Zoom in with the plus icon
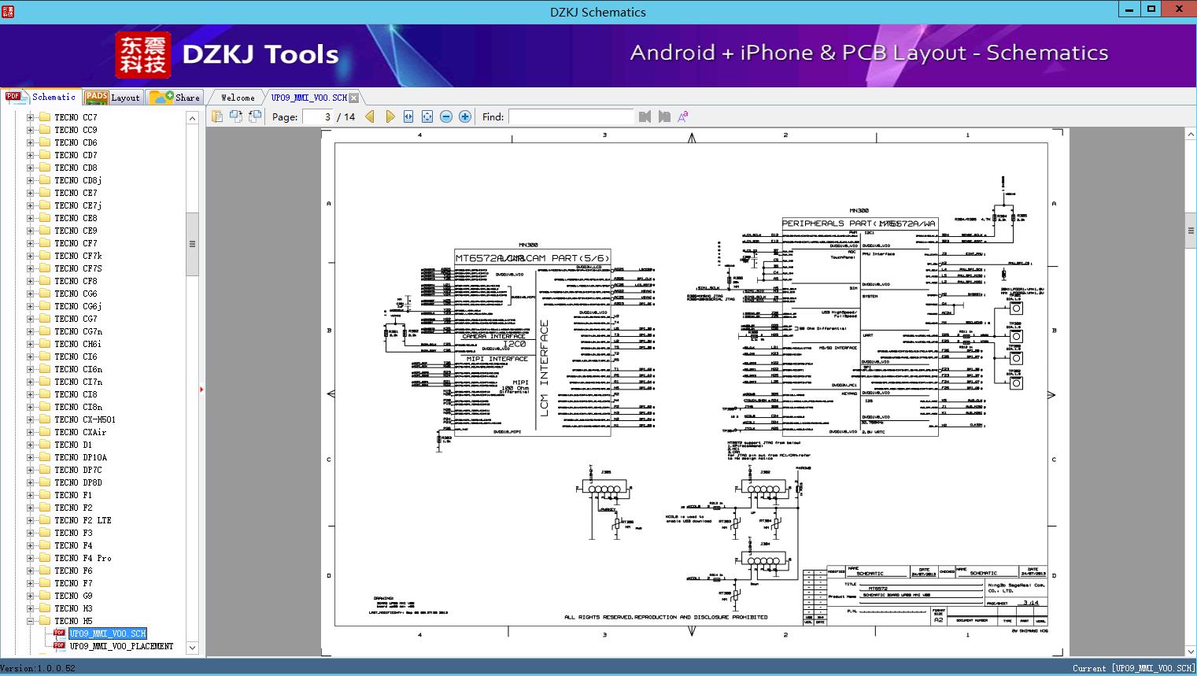Screen dimensions: 1197x676 pos(465,116)
